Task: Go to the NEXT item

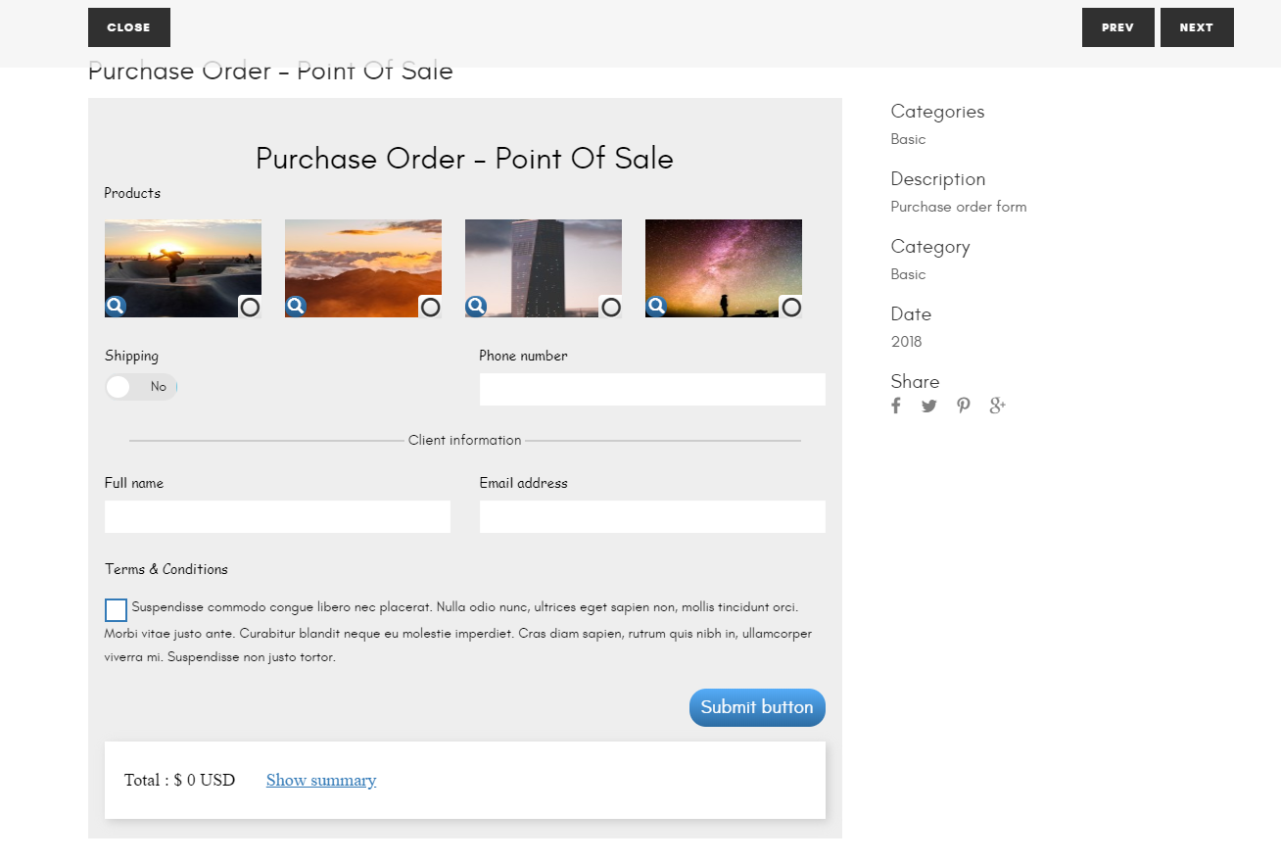Action: [x=1197, y=26]
